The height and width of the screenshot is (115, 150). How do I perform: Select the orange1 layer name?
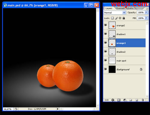point(121,43)
